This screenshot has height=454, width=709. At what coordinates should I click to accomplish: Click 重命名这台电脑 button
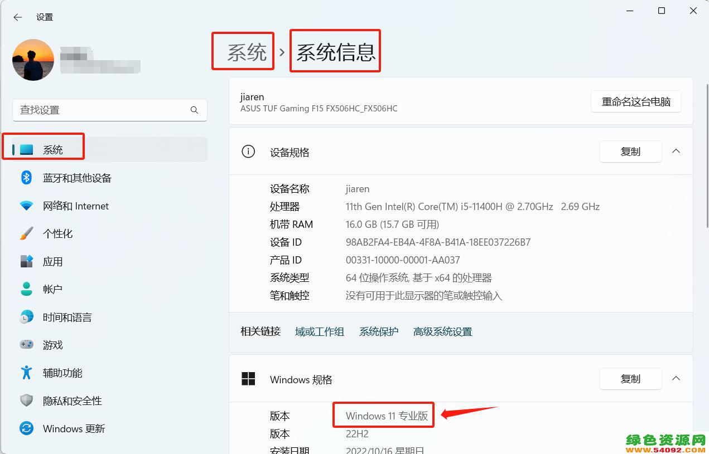636,101
